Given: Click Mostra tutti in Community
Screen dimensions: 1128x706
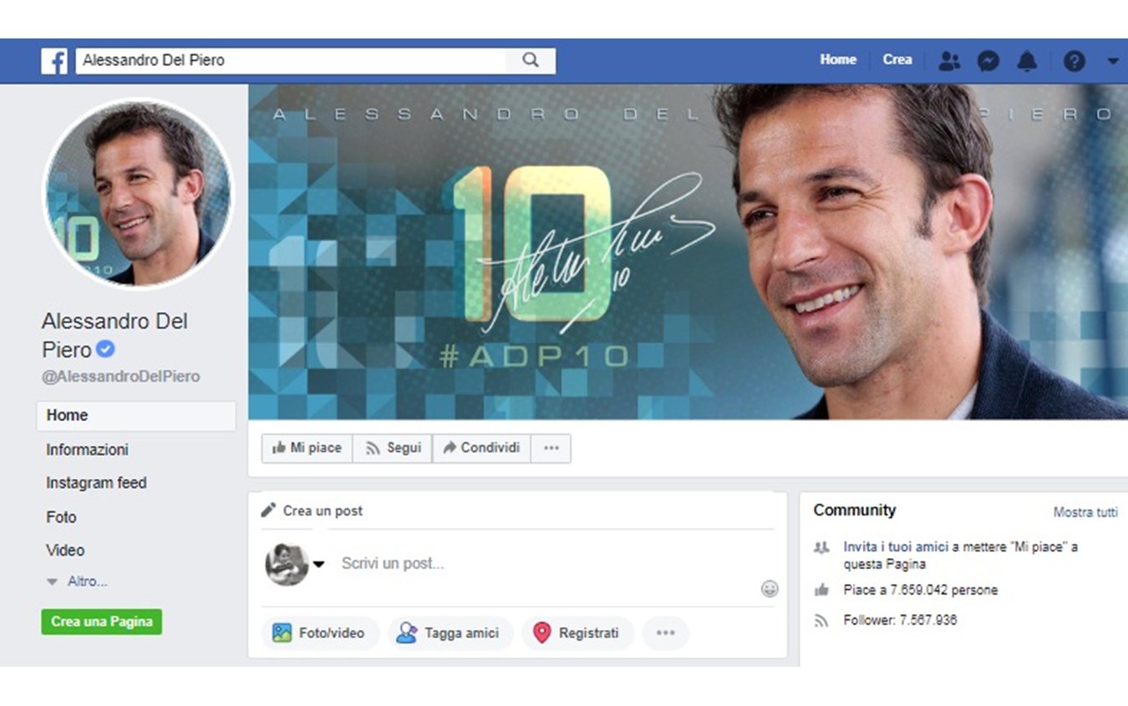Looking at the screenshot, I should coord(1085,512).
